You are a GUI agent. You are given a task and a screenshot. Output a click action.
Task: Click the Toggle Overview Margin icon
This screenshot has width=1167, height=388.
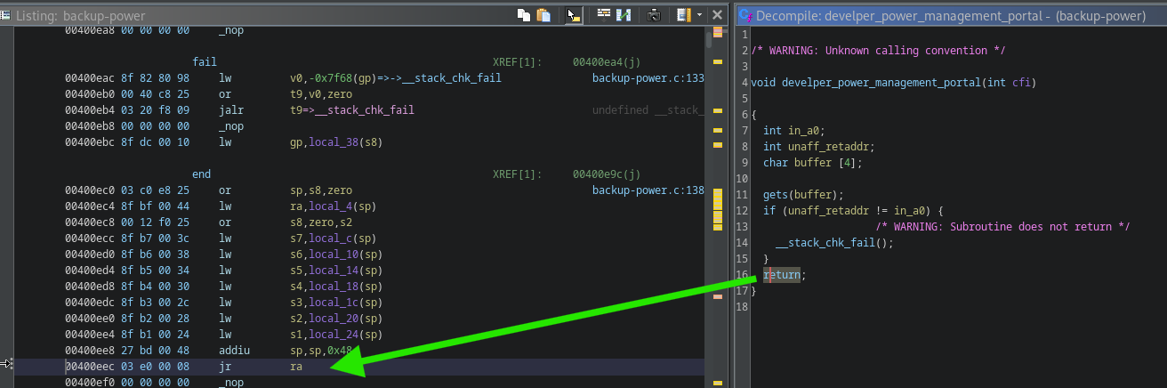coord(682,15)
